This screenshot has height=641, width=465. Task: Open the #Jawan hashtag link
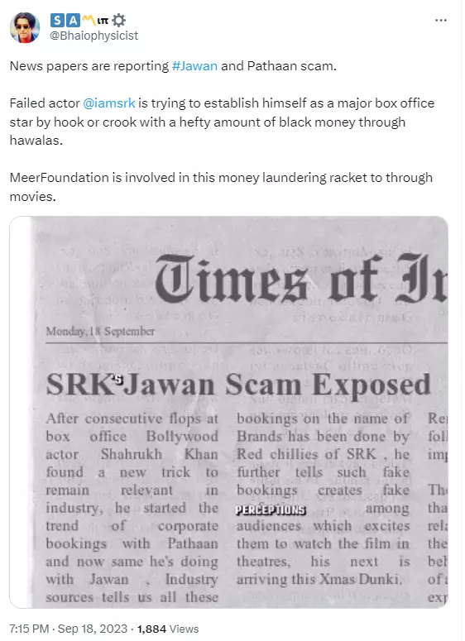(194, 66)
